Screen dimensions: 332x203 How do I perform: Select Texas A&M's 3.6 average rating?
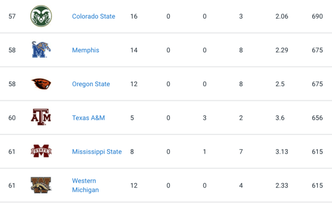280,118
